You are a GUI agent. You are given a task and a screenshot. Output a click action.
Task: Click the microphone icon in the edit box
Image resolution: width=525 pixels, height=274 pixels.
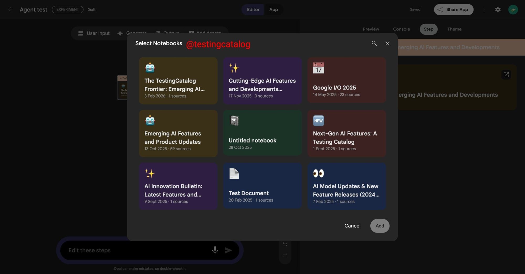215,250
